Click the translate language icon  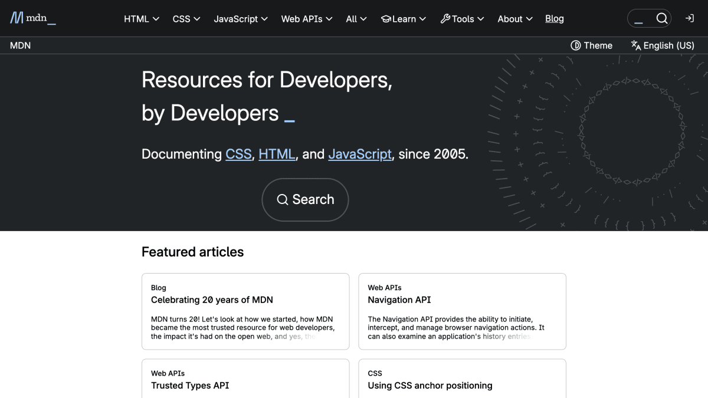[x=635, y=45]
